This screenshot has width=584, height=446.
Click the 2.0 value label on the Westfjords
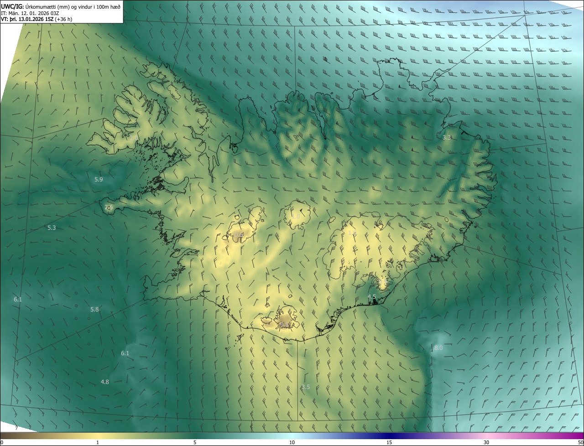click(x=134, y=137)
